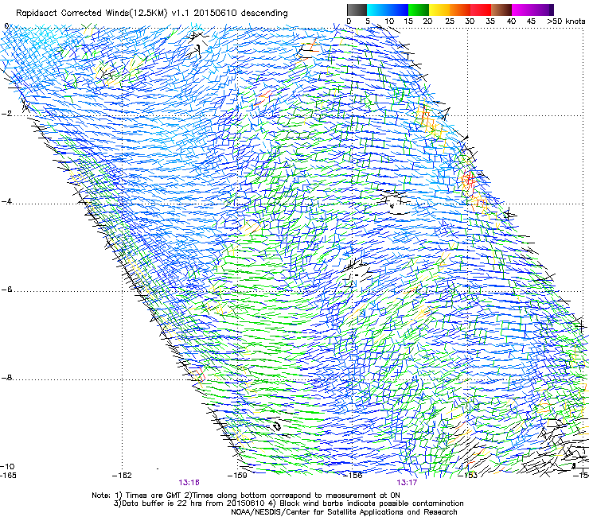Select the yellow 20-25 knots legend swatch
Screen dimensions: 589x517
[x=439, y=10]
